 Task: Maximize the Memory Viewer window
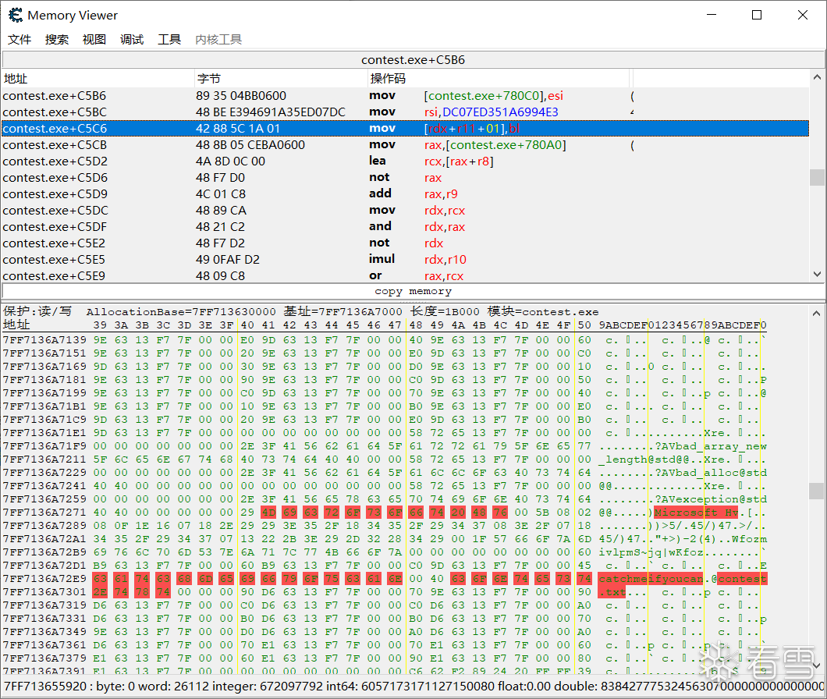tap(756, 15)
